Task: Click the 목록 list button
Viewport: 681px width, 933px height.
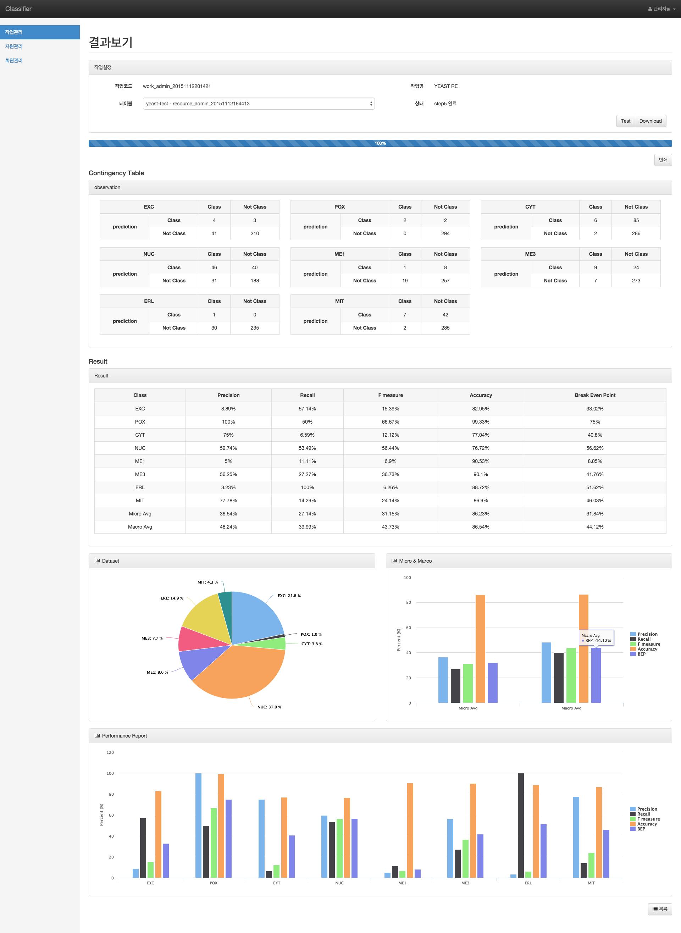Action: point(660,909)
